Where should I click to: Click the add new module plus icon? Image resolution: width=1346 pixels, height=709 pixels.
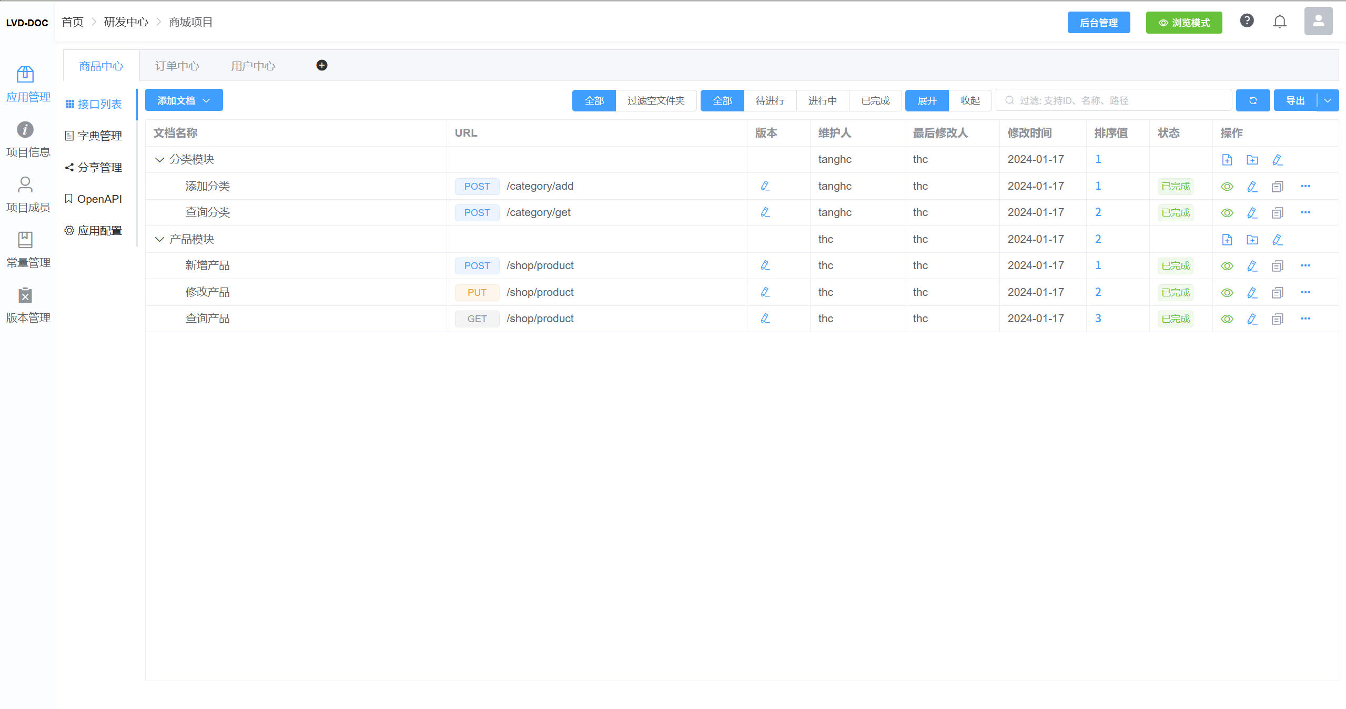coord(322,65)
